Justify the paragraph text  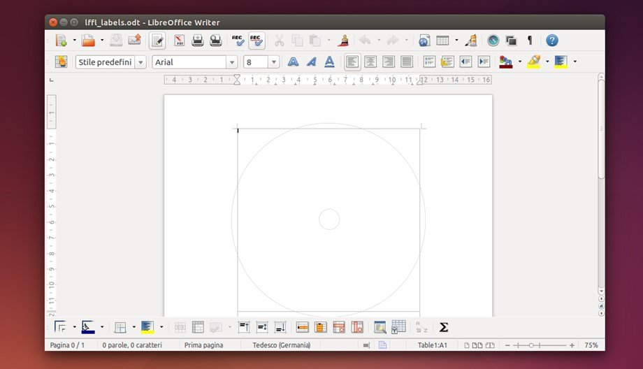point(407,62)
